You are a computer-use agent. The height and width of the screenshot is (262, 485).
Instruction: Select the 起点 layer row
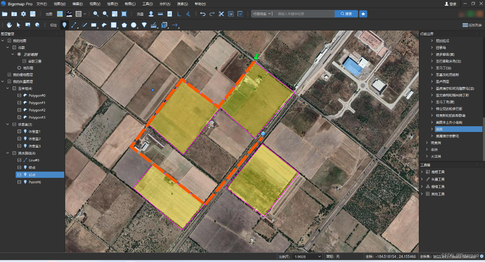point(40,175)
